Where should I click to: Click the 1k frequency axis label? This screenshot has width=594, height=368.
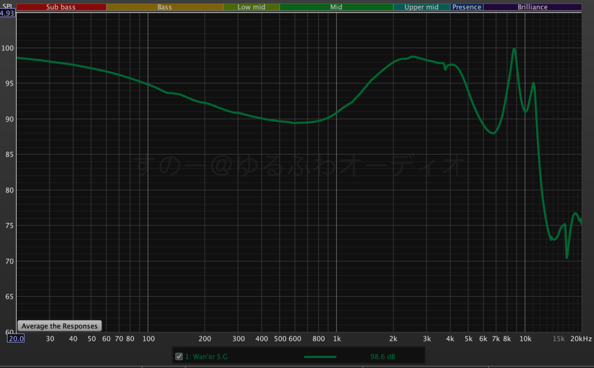pyautogui.click(x=337, y=339)
